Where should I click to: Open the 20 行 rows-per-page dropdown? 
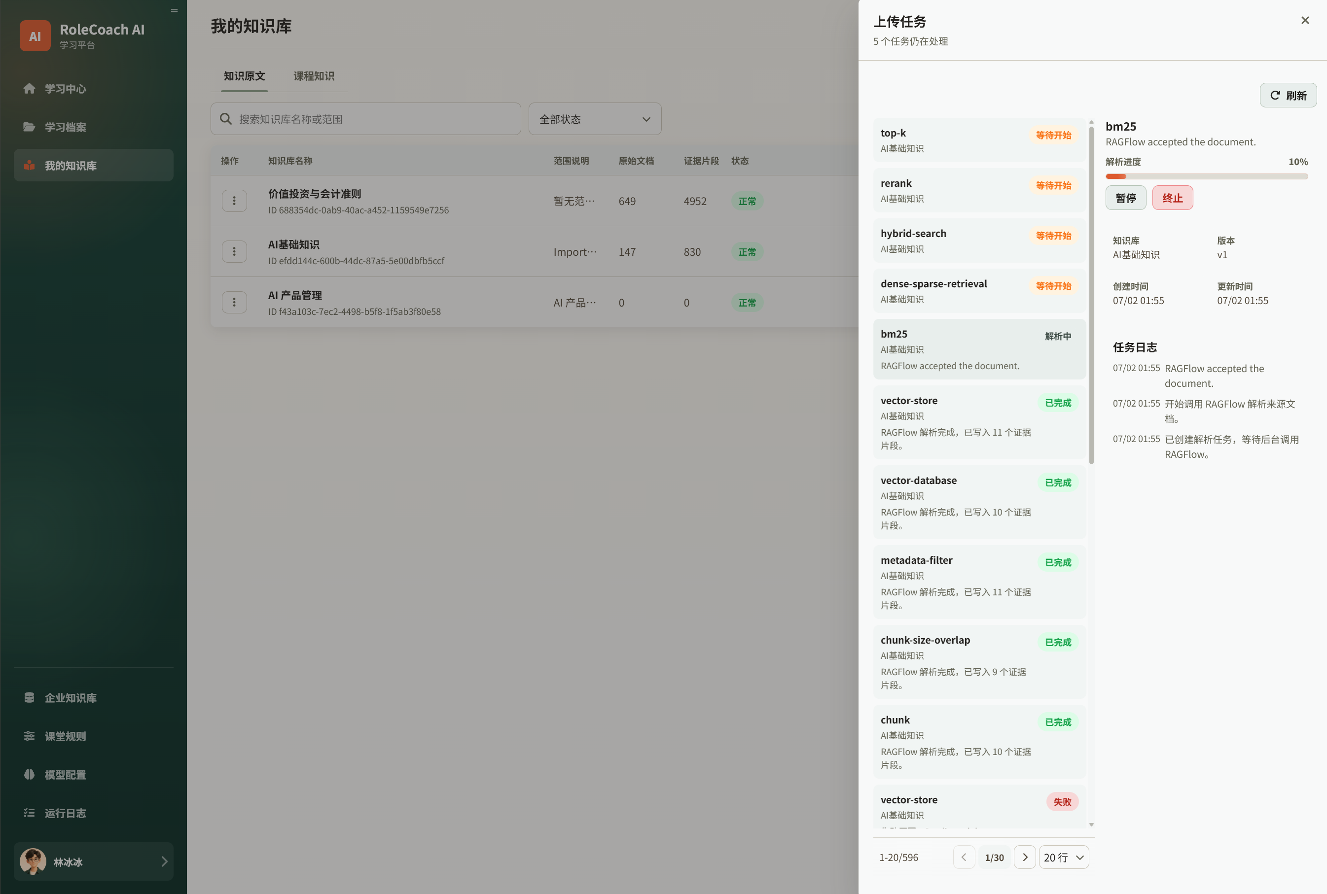[1064, 857]
